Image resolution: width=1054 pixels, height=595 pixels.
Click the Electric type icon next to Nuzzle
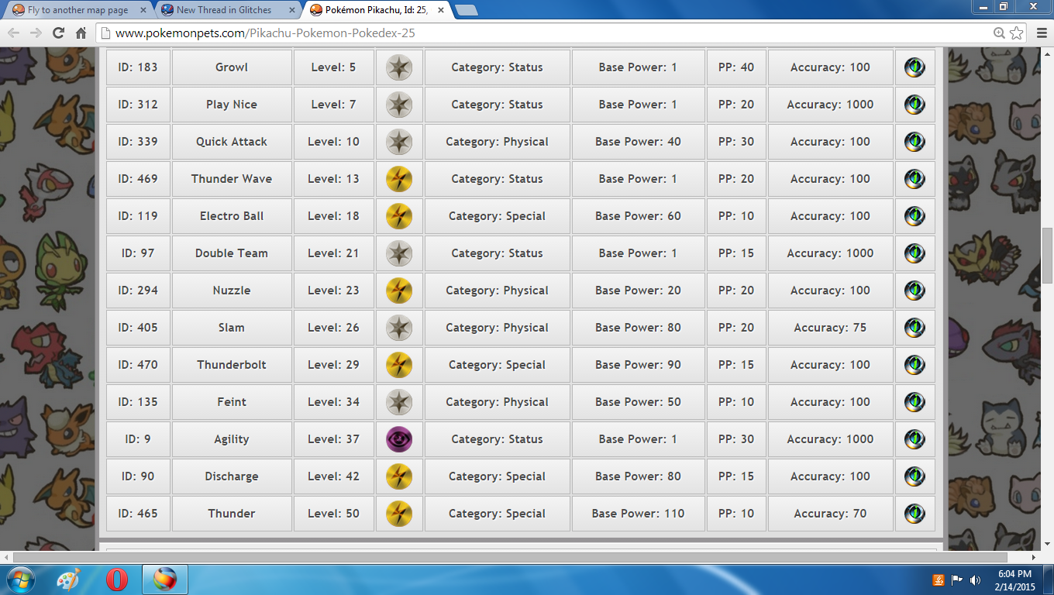click(x=399, y=291)
